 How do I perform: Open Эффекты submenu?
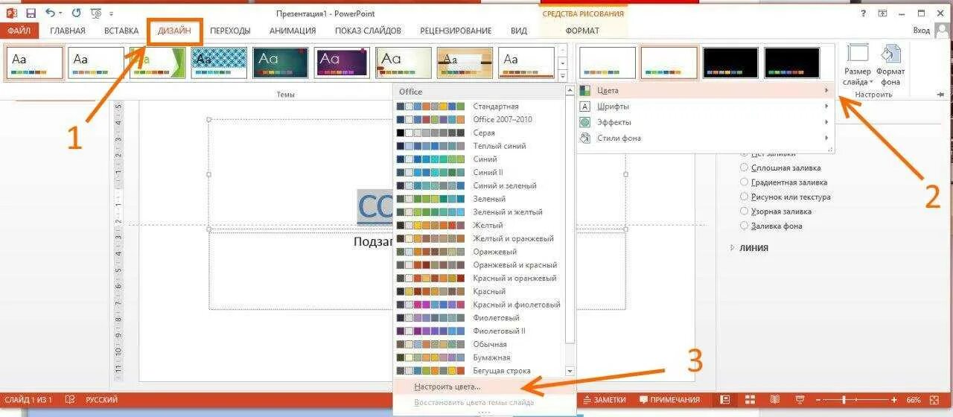[705, 122]
